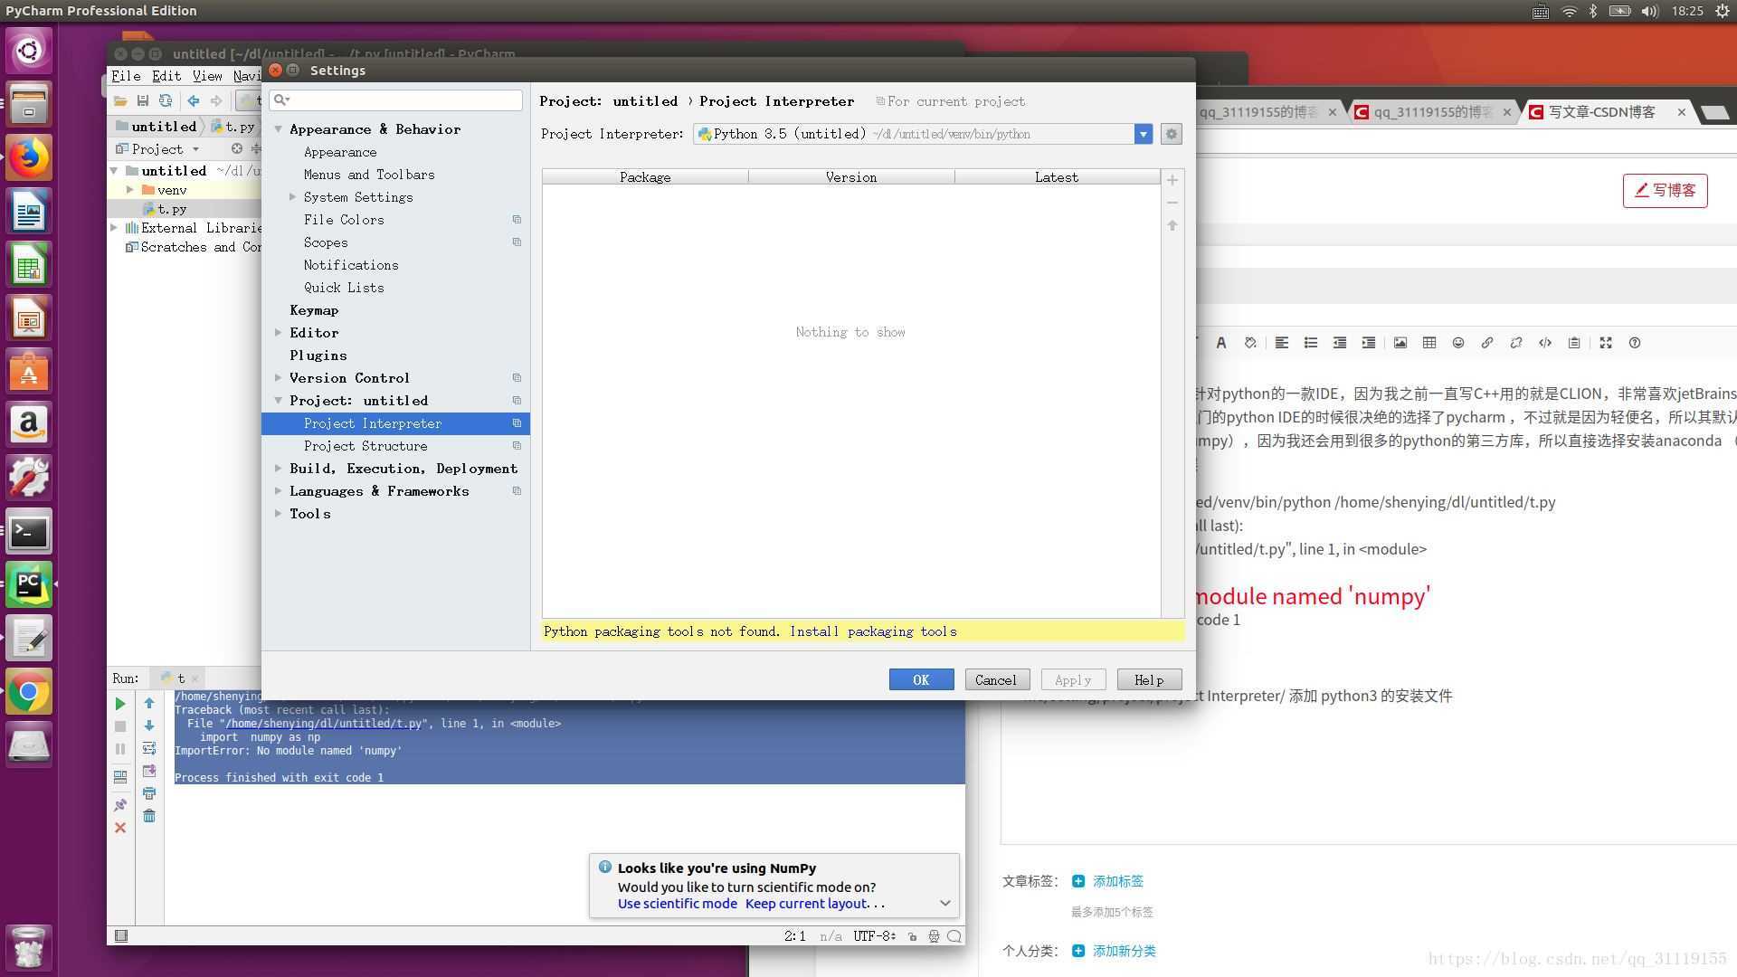Click the print icon in Run panel
The width and height of the screenshot is (1737, 977).
[149, 793]
